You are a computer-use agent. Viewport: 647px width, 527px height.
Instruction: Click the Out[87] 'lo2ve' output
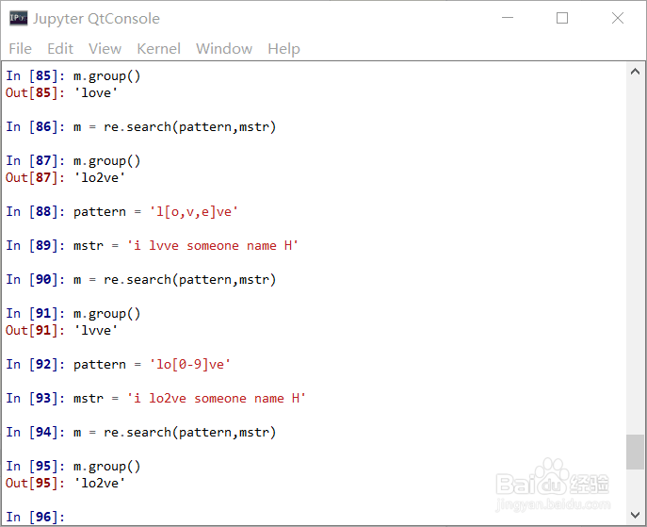point(65,177)
